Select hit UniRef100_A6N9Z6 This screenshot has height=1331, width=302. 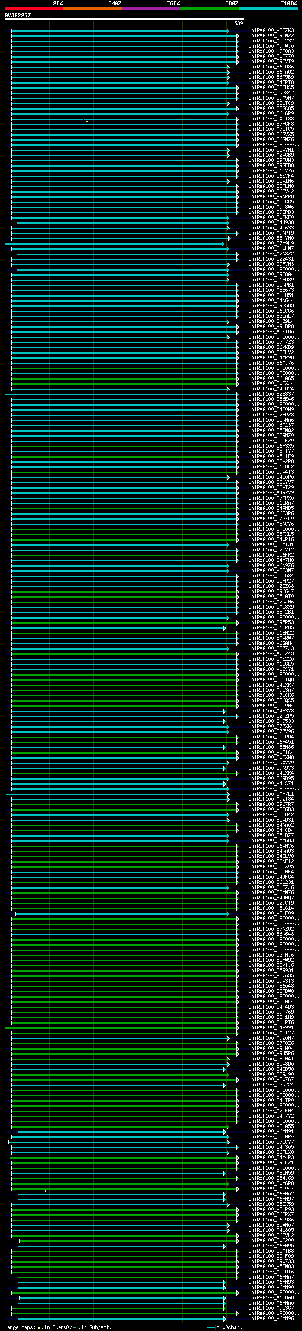pos(271,566)
